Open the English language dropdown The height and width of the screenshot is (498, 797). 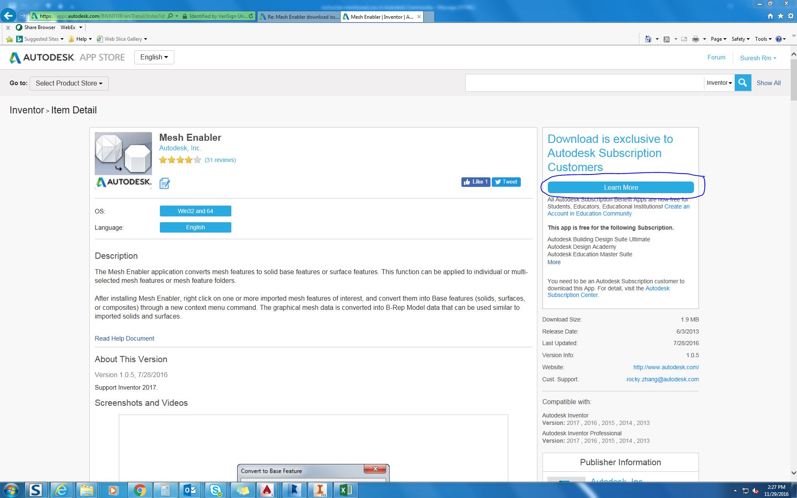[x=154, y=57]
